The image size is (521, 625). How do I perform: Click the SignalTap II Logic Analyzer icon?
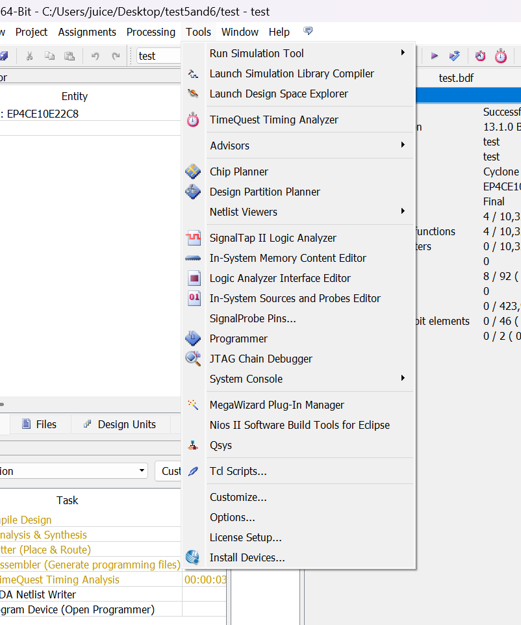click(194, 238)
